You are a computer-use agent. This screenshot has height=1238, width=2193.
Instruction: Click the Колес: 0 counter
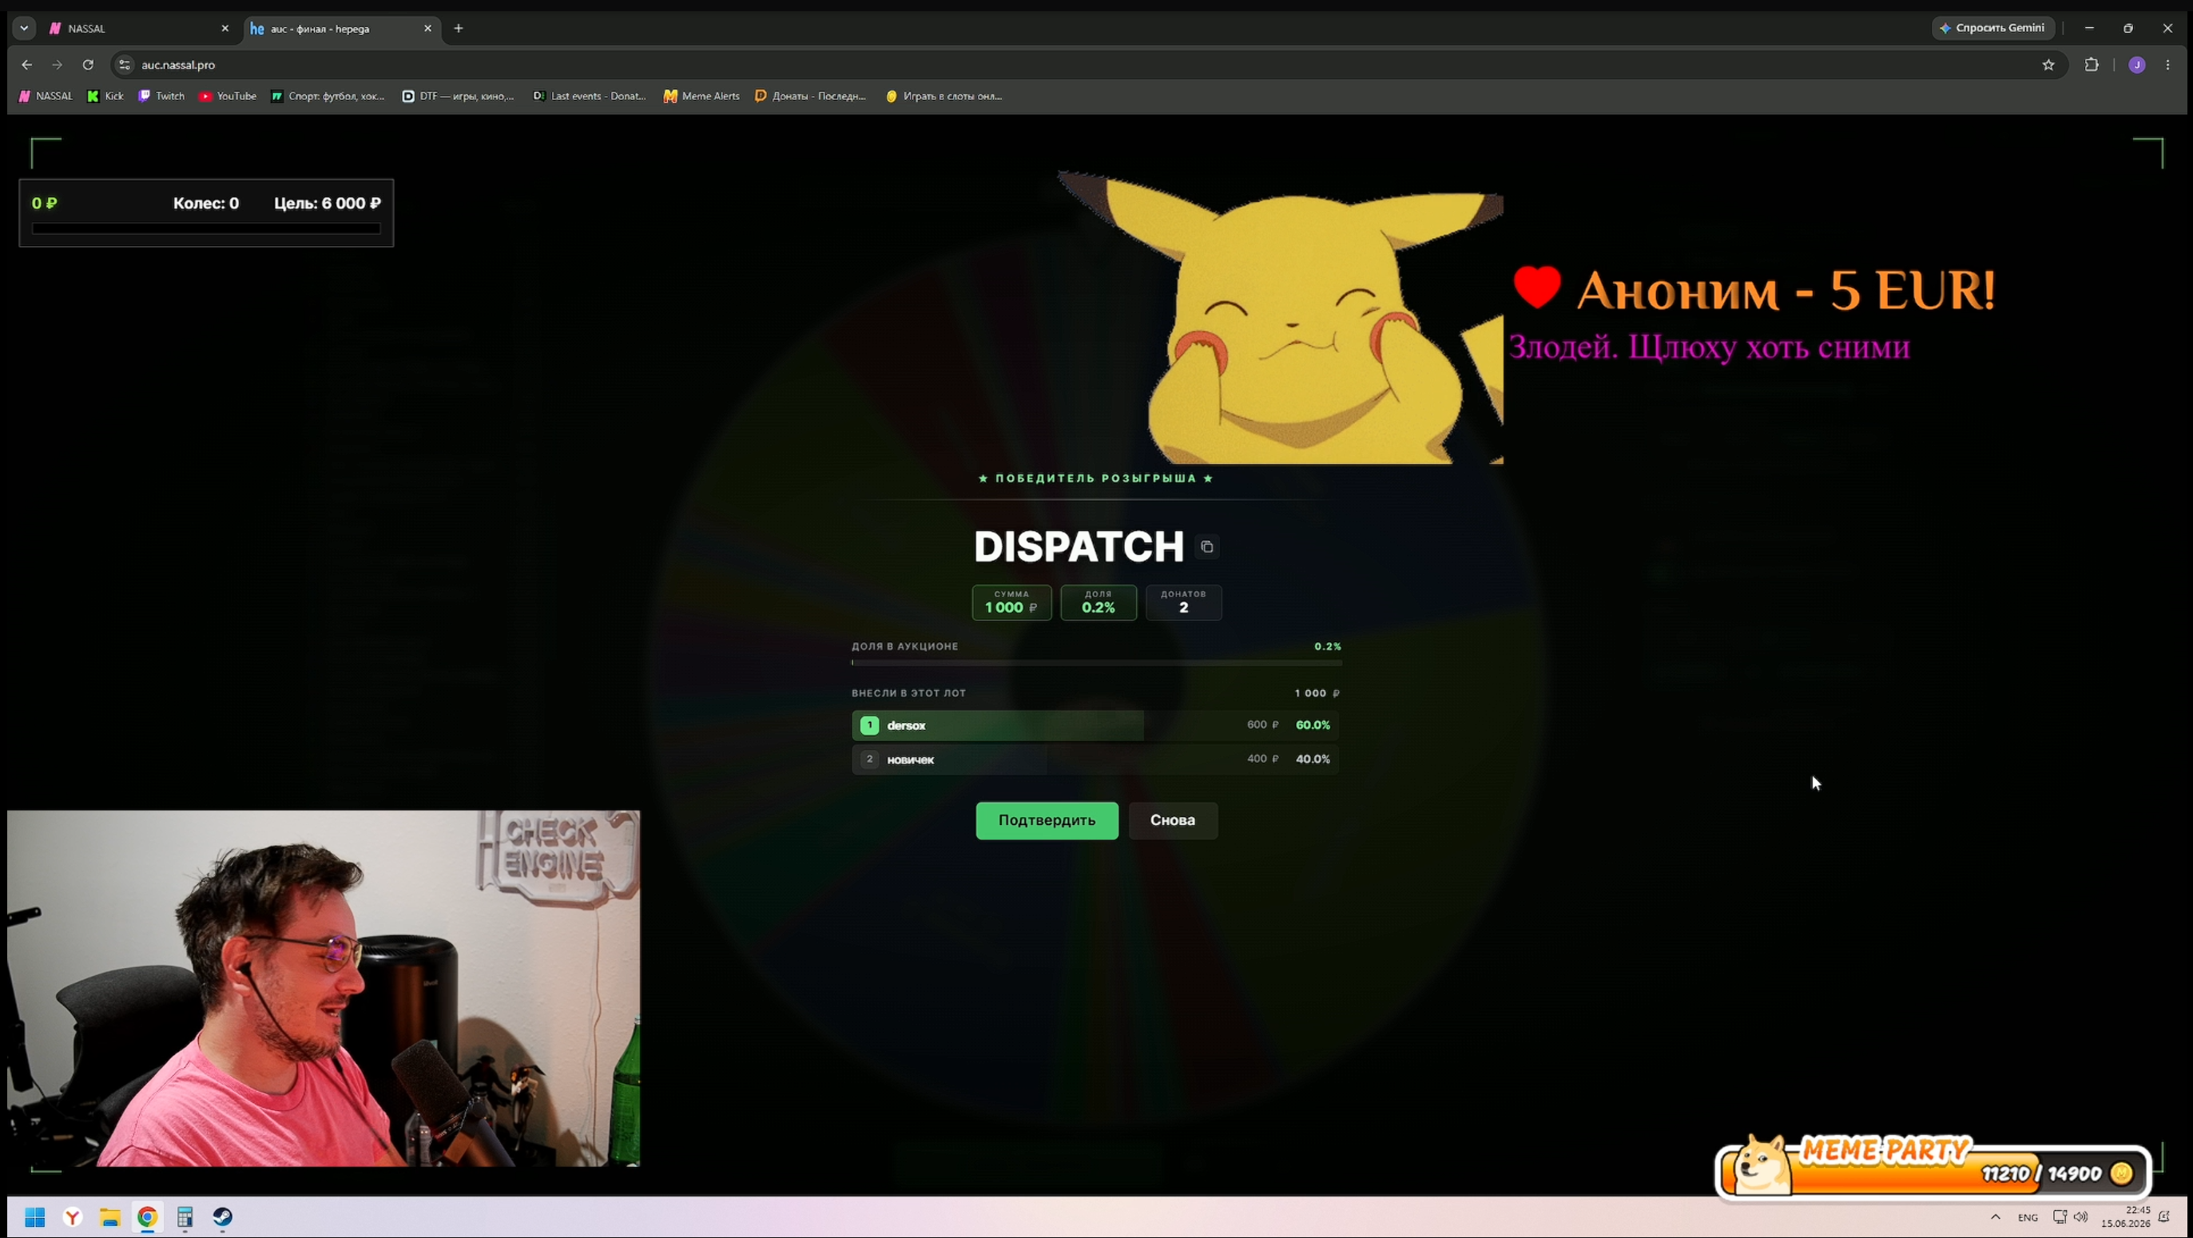pyautogui.click(x=206, y=204)
